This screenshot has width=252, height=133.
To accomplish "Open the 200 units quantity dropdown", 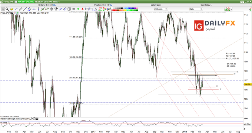I will [x=160, y=9].
